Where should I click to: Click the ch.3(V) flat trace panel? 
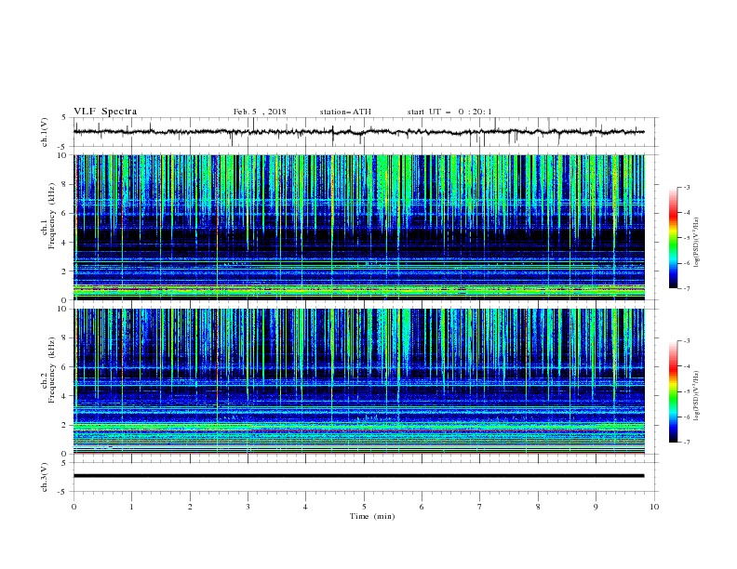point(366,477)
